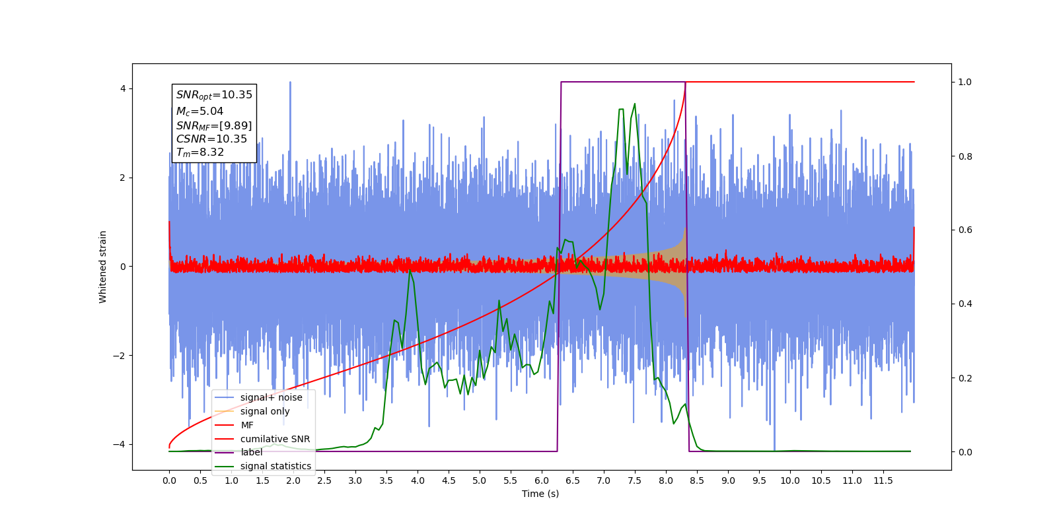Click the 1.0 tick on right axis
The height and width of the screenshot is (528, 1057).
coord(965,82)
